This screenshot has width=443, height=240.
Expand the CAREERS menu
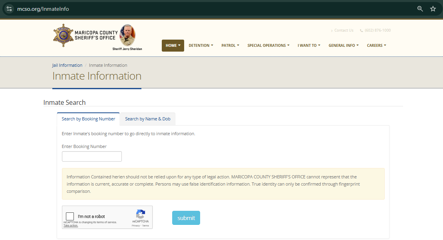(376, 46)
